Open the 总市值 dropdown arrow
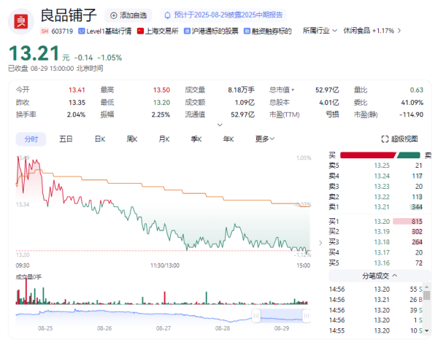 click(292, 90)
